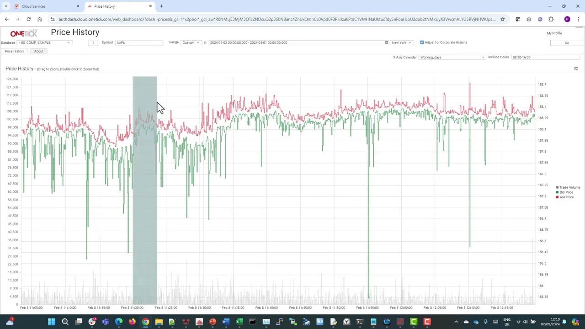The width and height of the screenshot is (585, 329).
Task: Click the chart pop-out icon
Action: click(576, 69)
